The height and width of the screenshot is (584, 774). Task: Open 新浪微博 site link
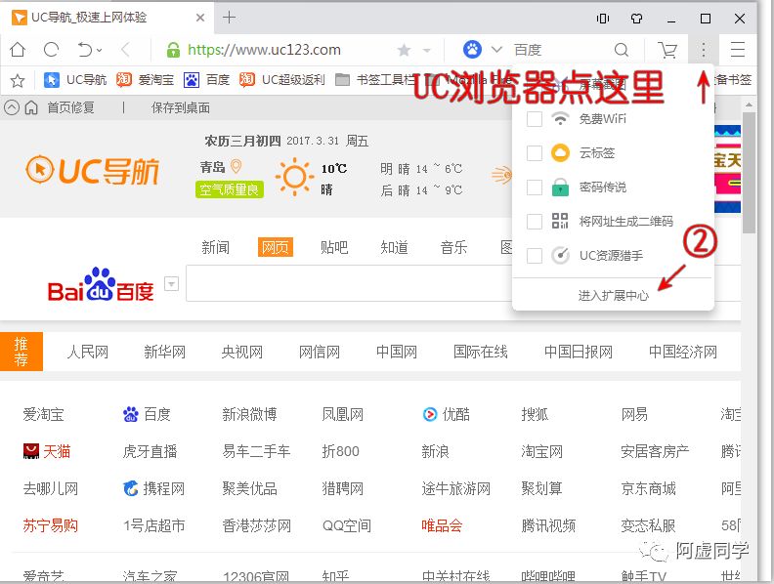pos(249,414)
